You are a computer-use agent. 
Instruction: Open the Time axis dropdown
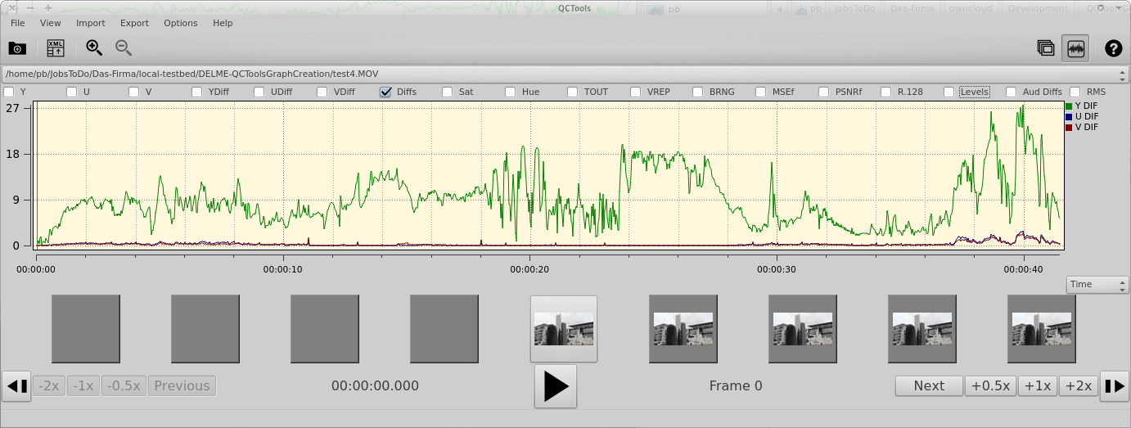[x=1097, y=285]
